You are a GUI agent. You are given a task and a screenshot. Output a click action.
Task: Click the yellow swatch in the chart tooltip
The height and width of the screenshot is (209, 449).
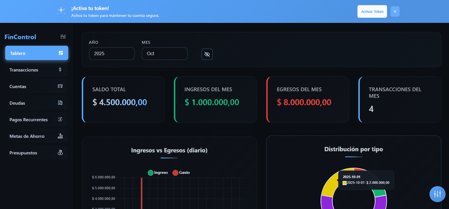click(x=344, y=183)
